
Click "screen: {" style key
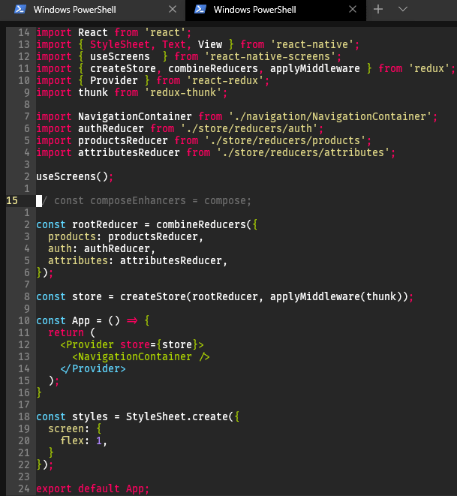click(x=74, y=429)
